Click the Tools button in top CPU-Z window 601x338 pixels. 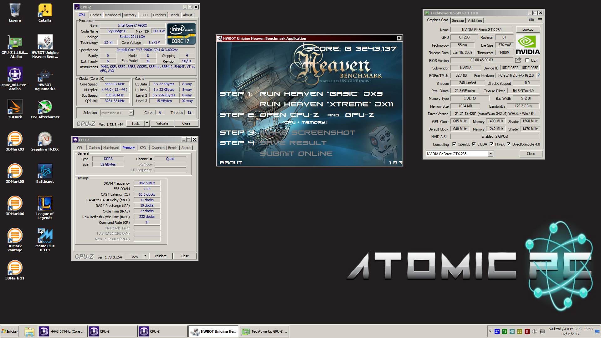pos(136,123)
